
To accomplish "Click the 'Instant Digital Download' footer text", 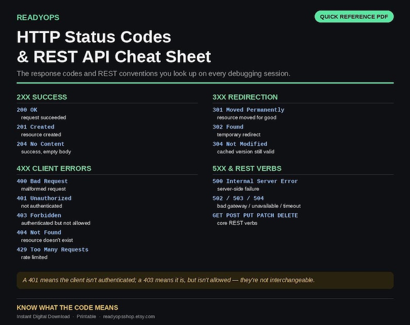I will [43, 317].
